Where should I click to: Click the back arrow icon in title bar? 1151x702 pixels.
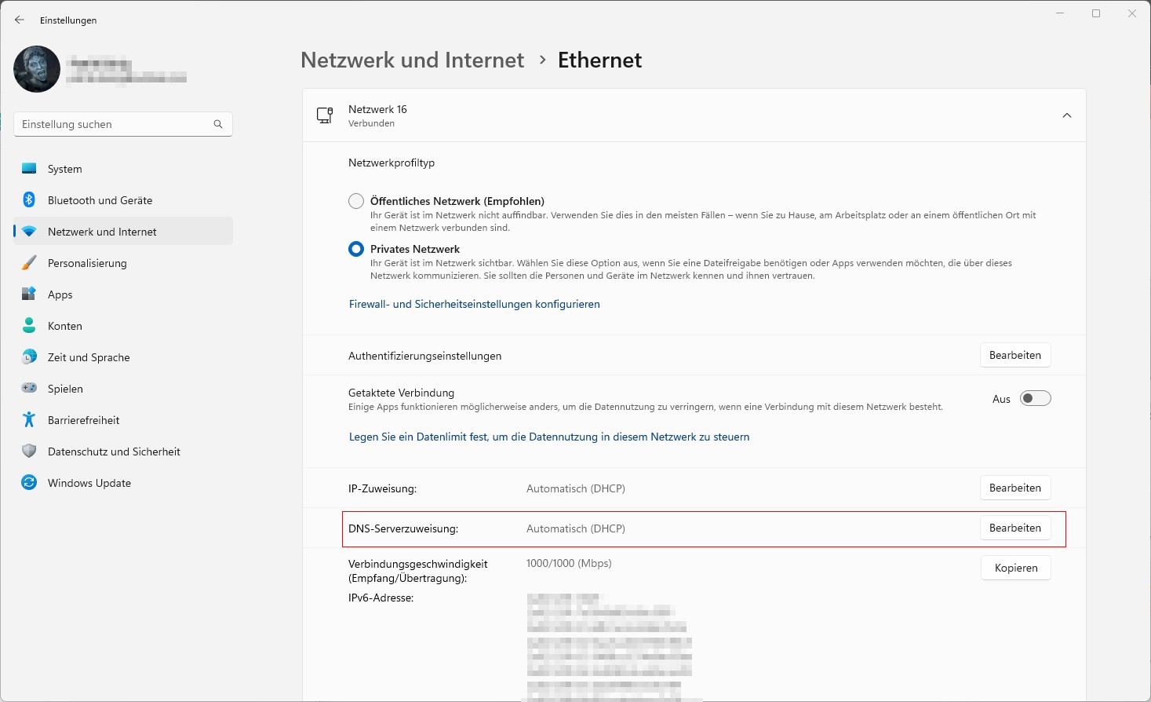20,20
